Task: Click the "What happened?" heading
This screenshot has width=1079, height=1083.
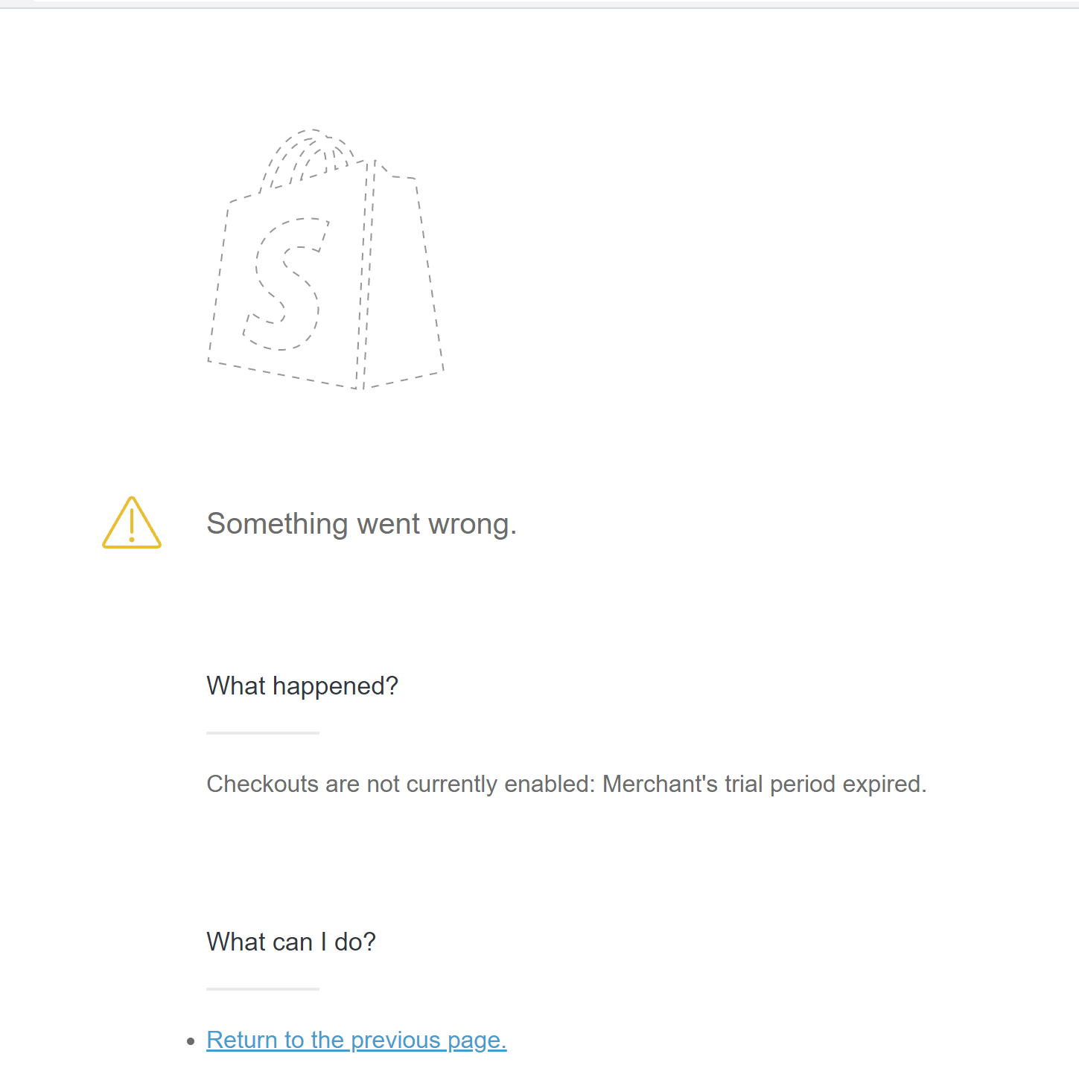Action: [x=302, y=686]
